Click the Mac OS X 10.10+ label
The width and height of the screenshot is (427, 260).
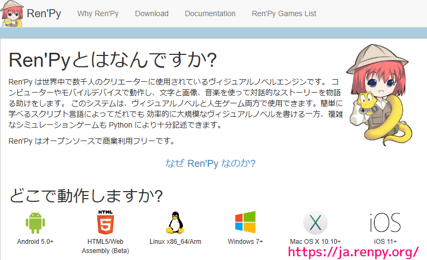315,242
